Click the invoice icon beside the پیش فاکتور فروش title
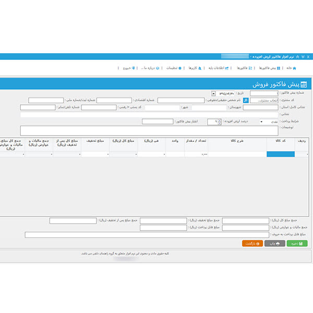Image resolution: width=313 pixels, height=313 pixels. click(x=304, y=84)
